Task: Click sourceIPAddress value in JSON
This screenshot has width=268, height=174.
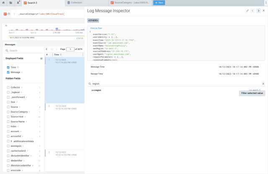Action: tap(121, 51)
